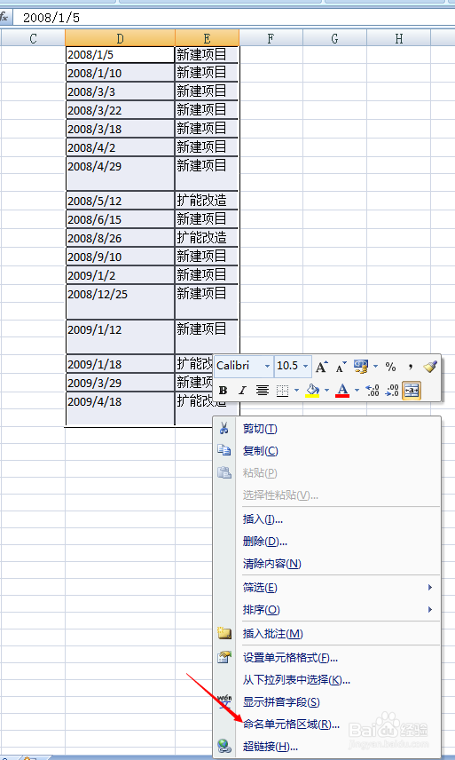
Task: Select column H header
Action: pyautogui.click(x=399, y=38)
